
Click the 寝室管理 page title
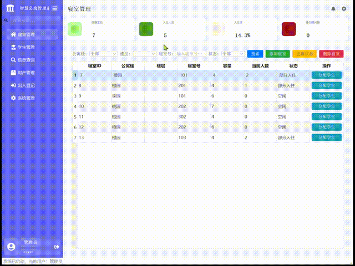(79, 9)
